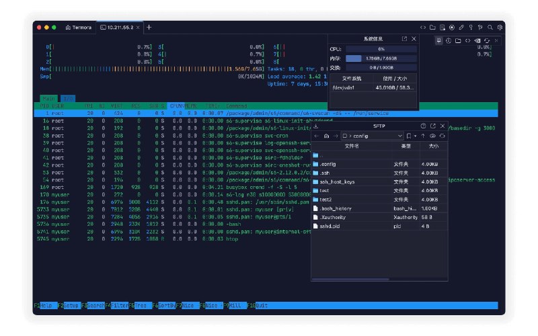This screenshot has height=336, width=538.
Task: Click the reconnect arrows icon in floating toolbar
Action: tap(487, 41)
